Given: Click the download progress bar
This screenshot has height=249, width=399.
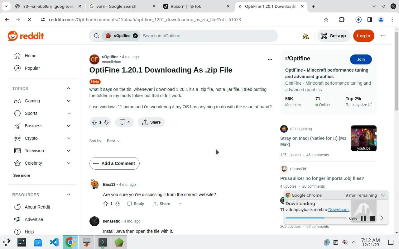Looking at the screenshot, I should tap(316, 218).
